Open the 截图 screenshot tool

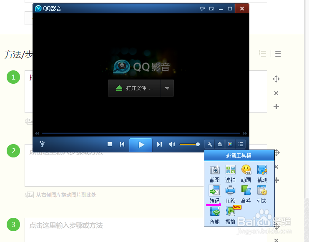pyautogui.click(x=214, y=173)
